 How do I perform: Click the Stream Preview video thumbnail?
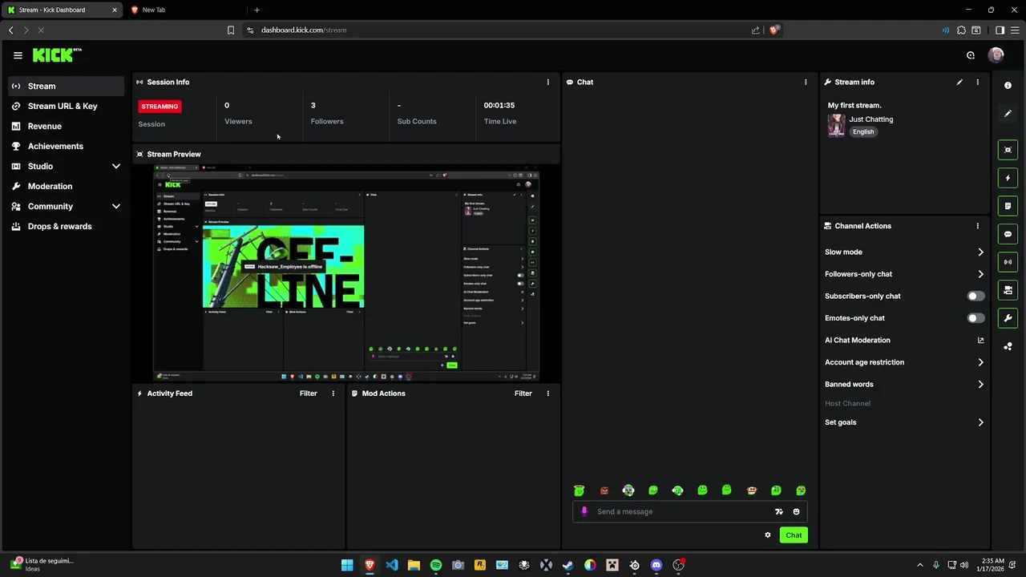pos(346,273)
